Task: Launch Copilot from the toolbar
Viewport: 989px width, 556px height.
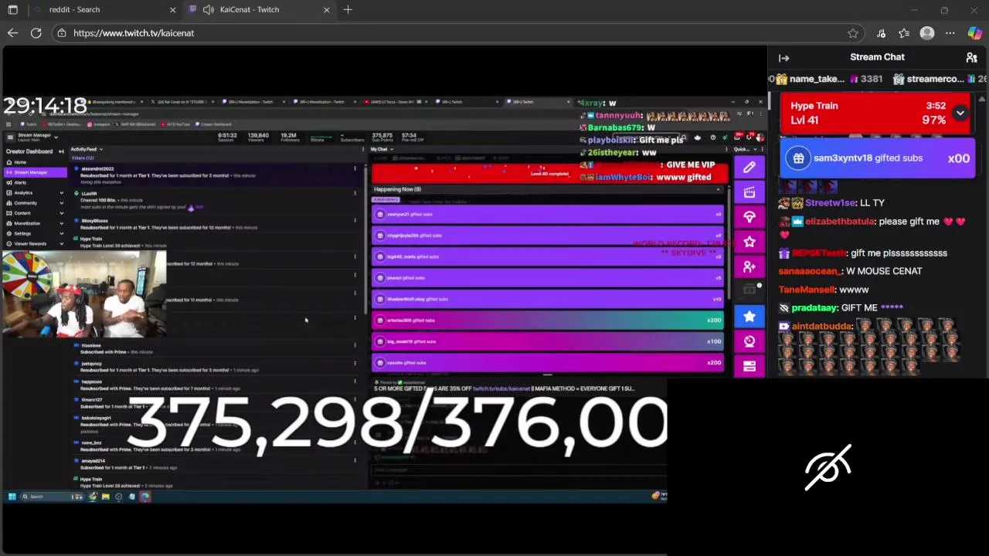Action: (974, 33)
